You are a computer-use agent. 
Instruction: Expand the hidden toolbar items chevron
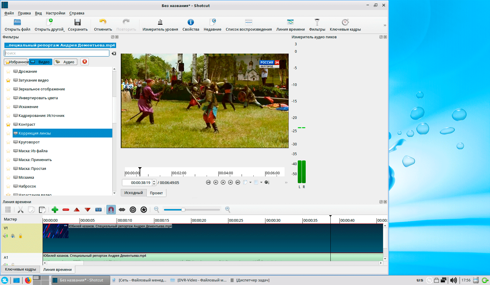click(385, 25)
